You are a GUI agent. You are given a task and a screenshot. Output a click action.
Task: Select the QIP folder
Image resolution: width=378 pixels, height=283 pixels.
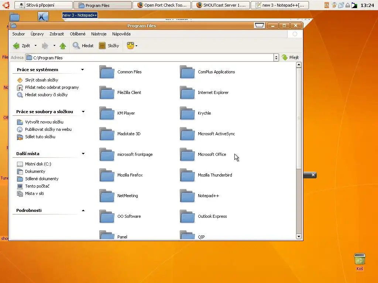coord(192,235)
